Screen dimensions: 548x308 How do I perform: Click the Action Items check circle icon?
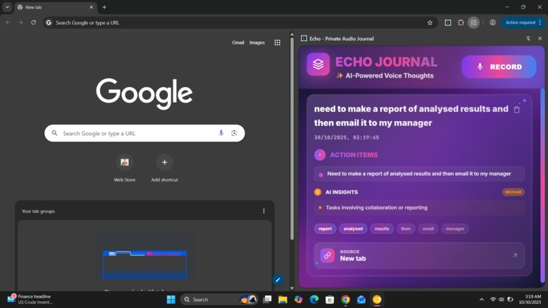[320, 155]
